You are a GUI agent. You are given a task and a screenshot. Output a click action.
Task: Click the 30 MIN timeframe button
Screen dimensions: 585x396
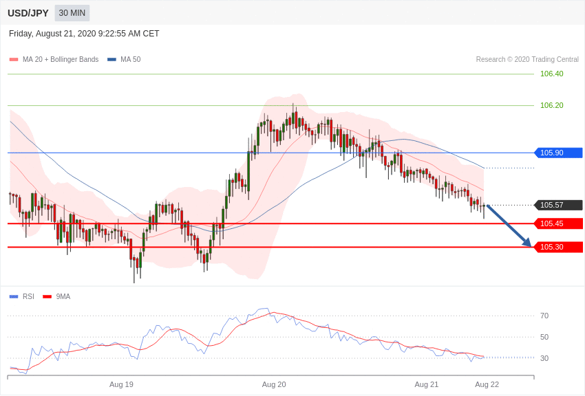point(72,13)
